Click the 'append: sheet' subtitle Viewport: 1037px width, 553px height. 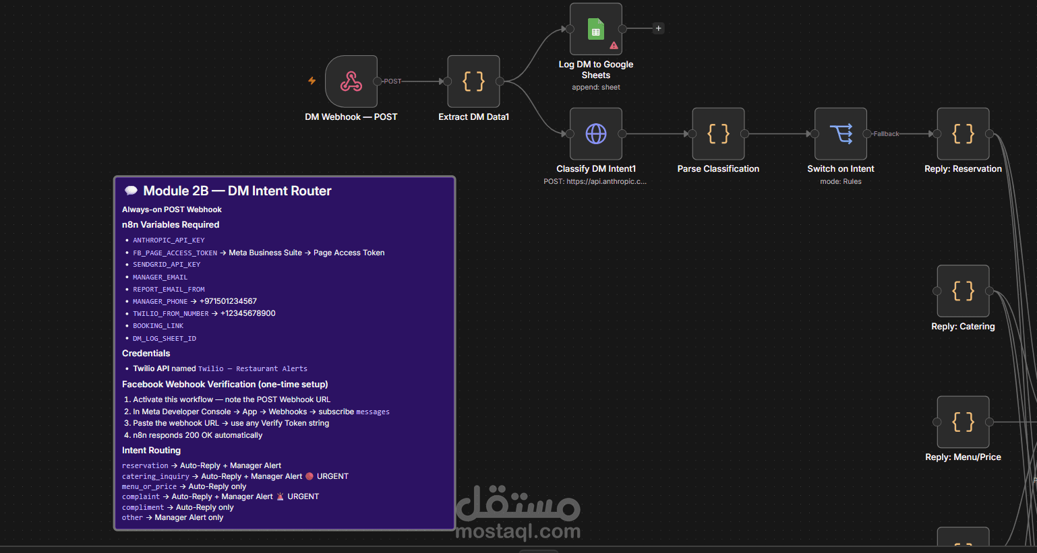coord(596,88)
